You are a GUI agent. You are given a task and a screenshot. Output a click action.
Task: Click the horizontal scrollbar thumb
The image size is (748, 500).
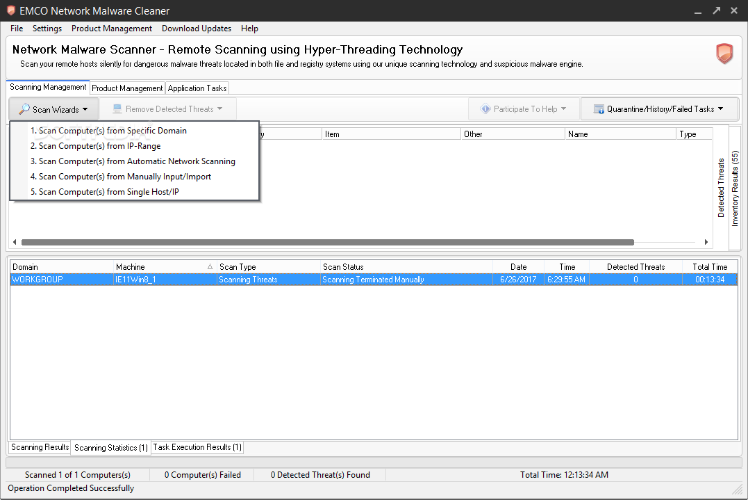[x=328, y=242]
